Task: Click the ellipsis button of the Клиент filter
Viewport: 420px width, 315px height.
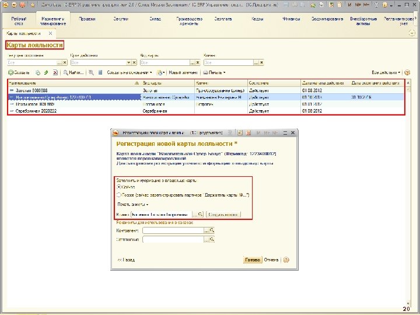Action: pyautogui.click(x=256, y=62)
